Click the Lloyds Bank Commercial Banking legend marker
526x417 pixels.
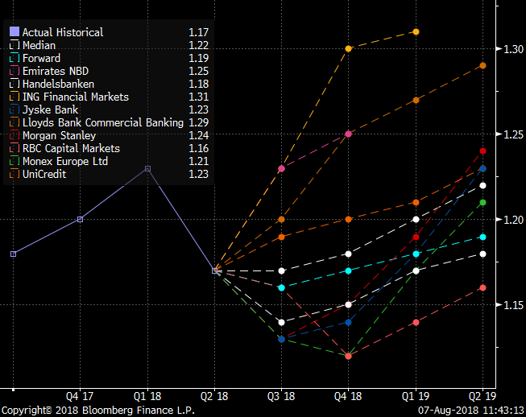coord(14,122)
